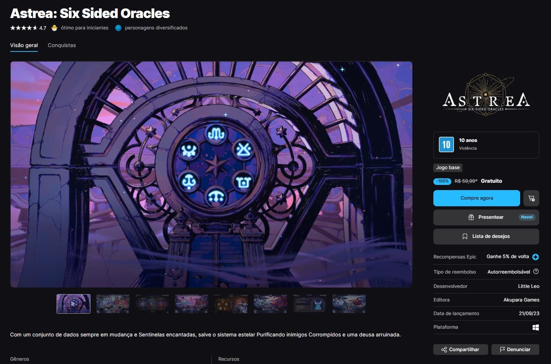
Task: Report the game with Denunciar button
Action: pos(515,350)
